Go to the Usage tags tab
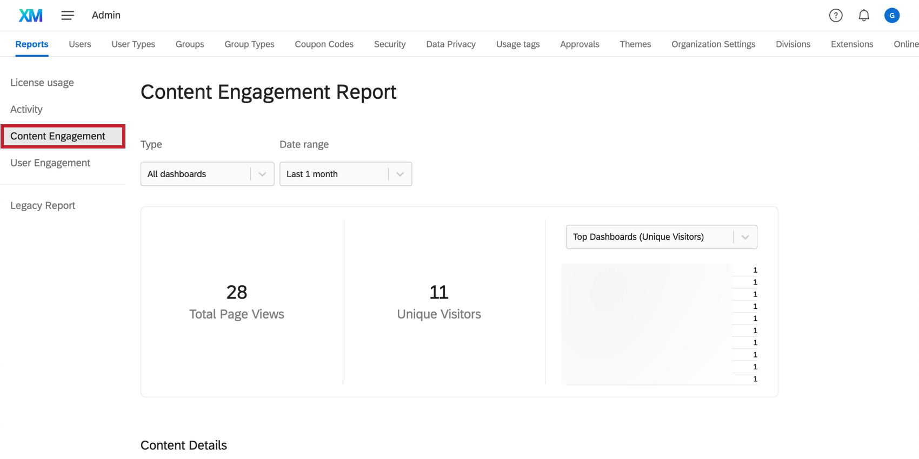Screen dimensions: 919x459 point(518,44)
